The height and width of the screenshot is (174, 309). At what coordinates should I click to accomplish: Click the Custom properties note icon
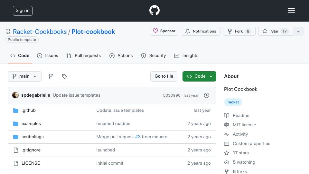point(227,144)
